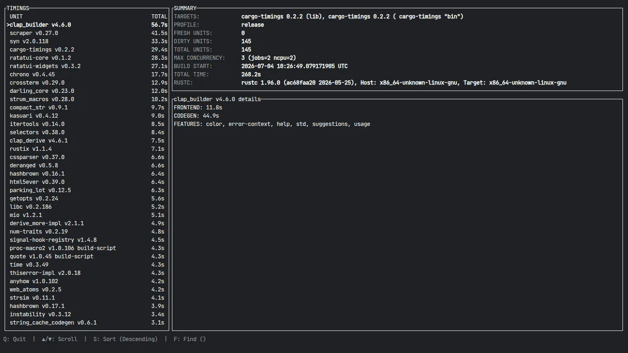
Task: Select the hashbrown v0.17.1 row
Action: pyautogui.click(x=87, y=306)
